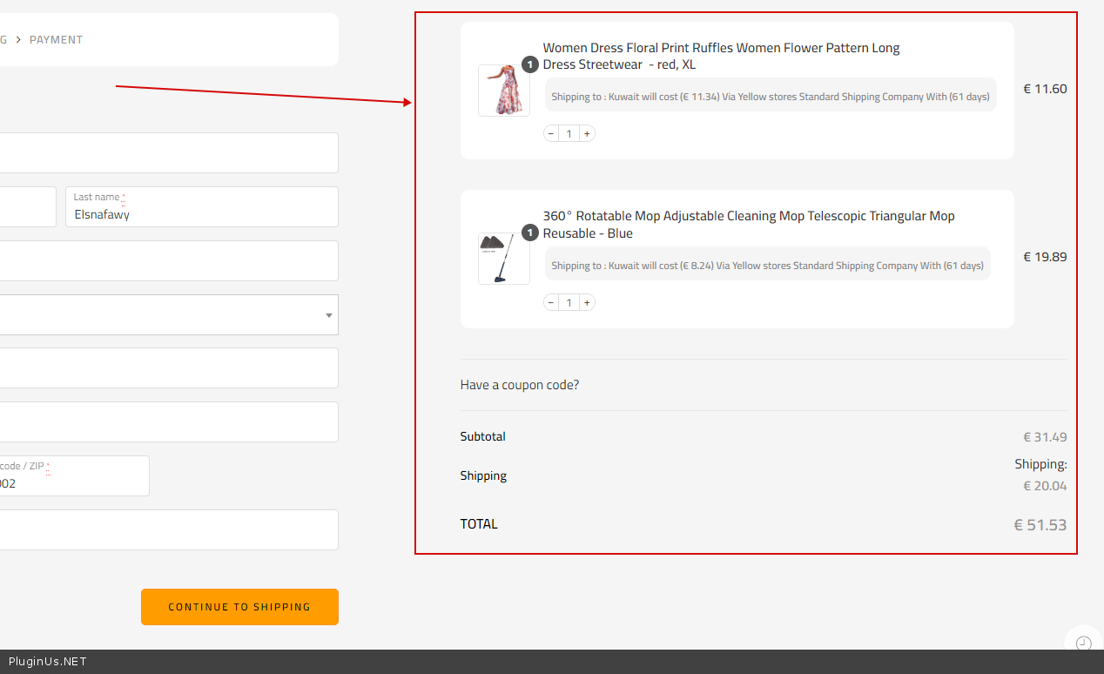Go to the PAYMENT breadcrumb step
1104x674 pixels.
[x=56, y=40]
